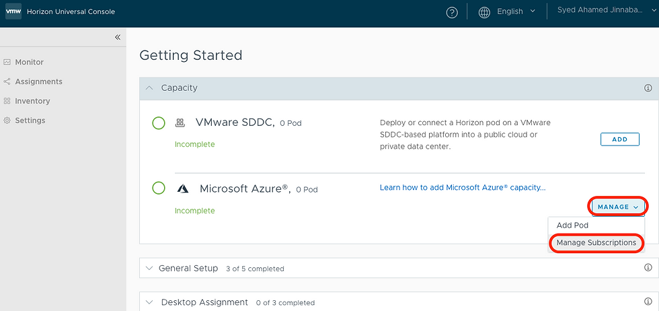Open Assignments in the sidebar
Viewport: 659px width, 311px height.
pyautogui.click(x=39, y=81)
